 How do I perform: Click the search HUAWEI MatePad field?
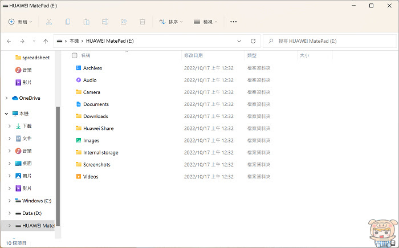[329, 41]
